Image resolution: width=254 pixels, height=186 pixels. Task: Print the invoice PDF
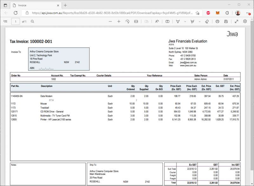217,21
